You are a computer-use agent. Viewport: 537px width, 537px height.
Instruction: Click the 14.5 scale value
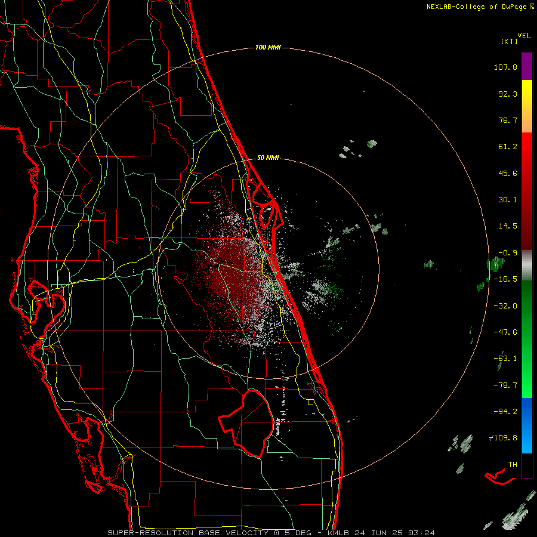point(508,226)
